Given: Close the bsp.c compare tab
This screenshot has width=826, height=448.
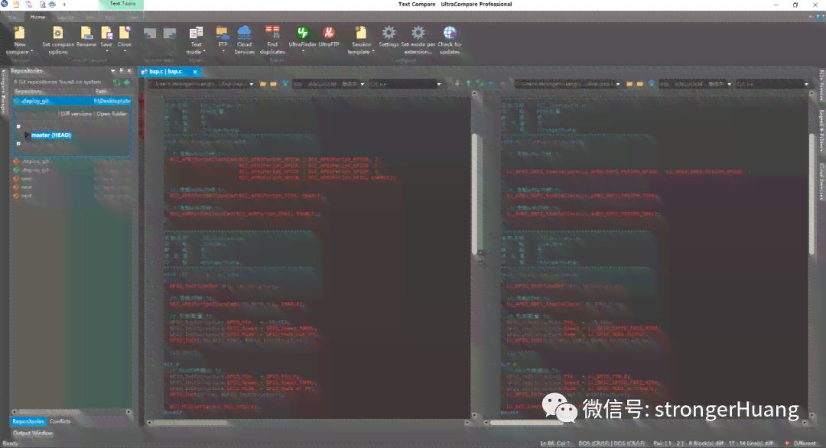Looking at the screenshot, I should tap(195, 72).
